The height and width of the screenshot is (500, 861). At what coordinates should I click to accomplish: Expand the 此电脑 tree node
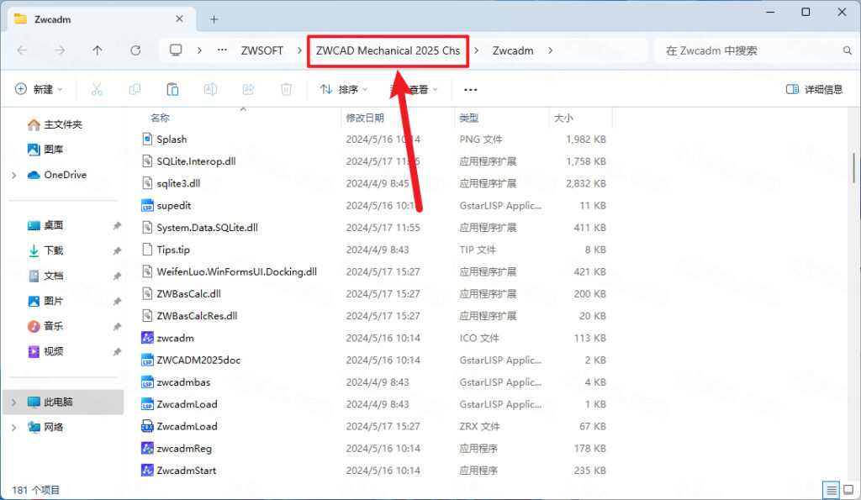pyautogui.click(x=13, y=402)
